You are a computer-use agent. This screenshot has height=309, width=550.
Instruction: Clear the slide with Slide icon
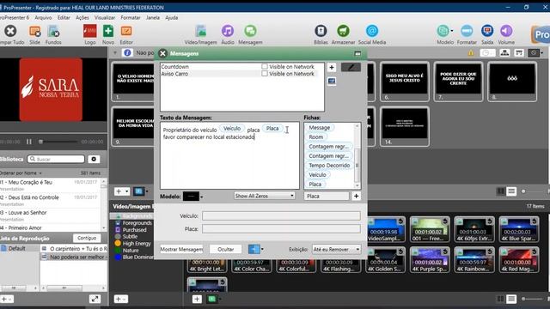34,32
